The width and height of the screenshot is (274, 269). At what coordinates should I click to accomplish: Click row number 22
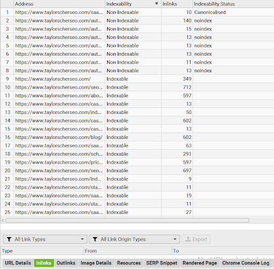[7, 187]
